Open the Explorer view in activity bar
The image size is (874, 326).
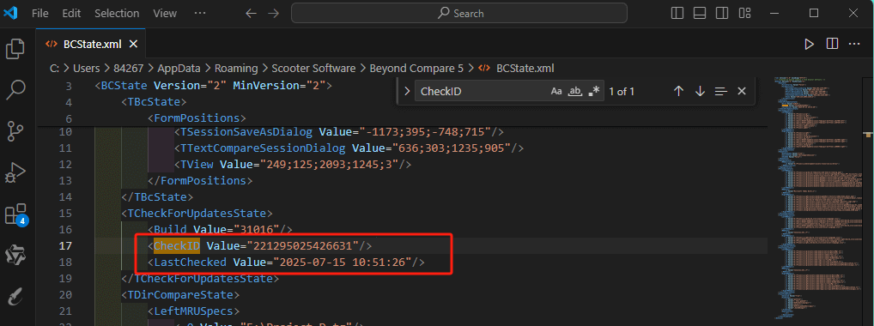point(15,49)
